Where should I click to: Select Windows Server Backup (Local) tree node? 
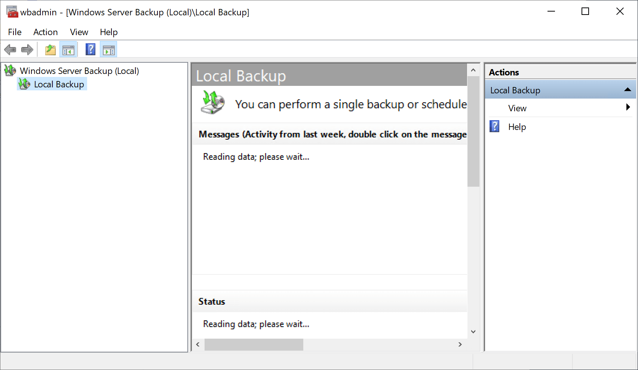coord(79,71)
